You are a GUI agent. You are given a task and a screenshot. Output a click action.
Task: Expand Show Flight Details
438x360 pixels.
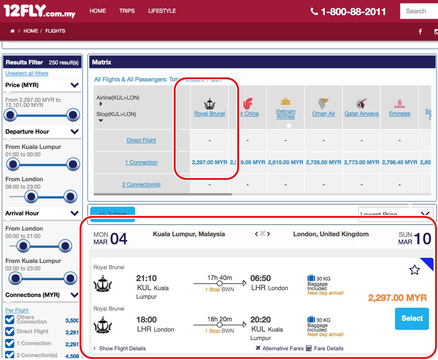[x=119, y=348]
